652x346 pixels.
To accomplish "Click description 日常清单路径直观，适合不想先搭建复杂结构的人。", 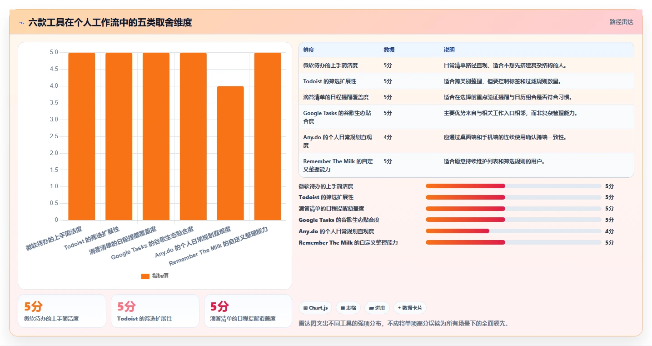I will (x=505, y=65).
